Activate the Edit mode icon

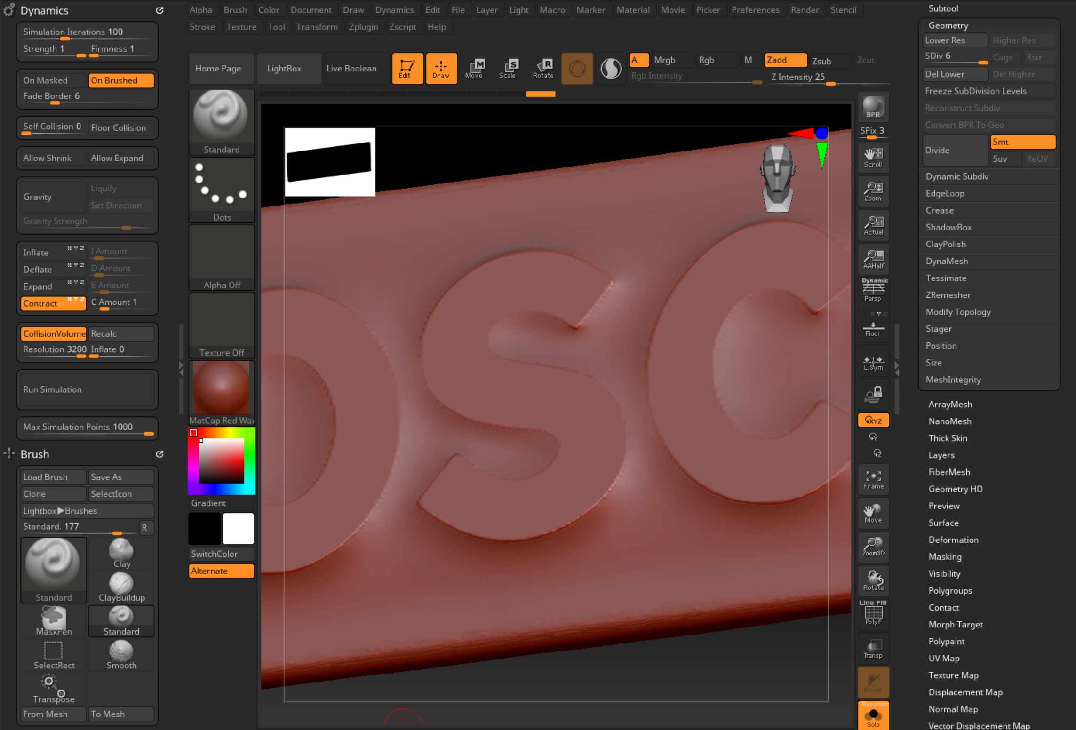(407, 69)
